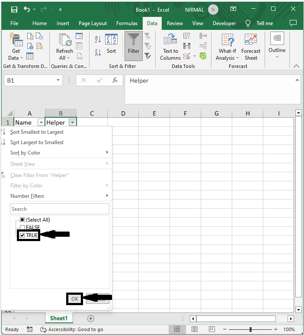The height and width of the screenshot is (335, 304).
Task: Import From Table/Range
Action: (x=30, y=56)
